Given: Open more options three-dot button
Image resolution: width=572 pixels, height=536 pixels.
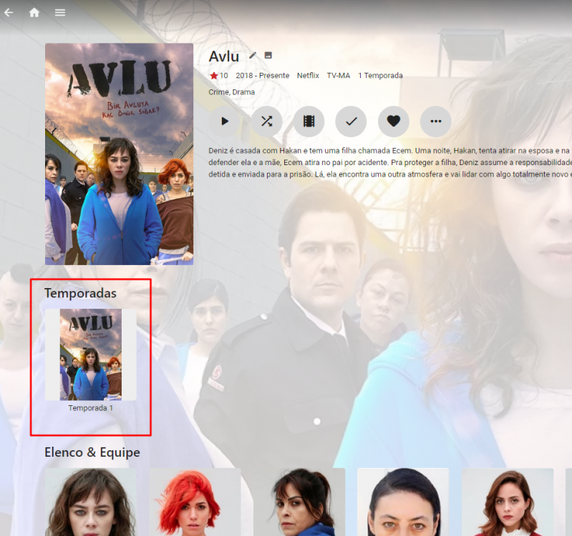Looking at the screenshot, I should (435, 121).
